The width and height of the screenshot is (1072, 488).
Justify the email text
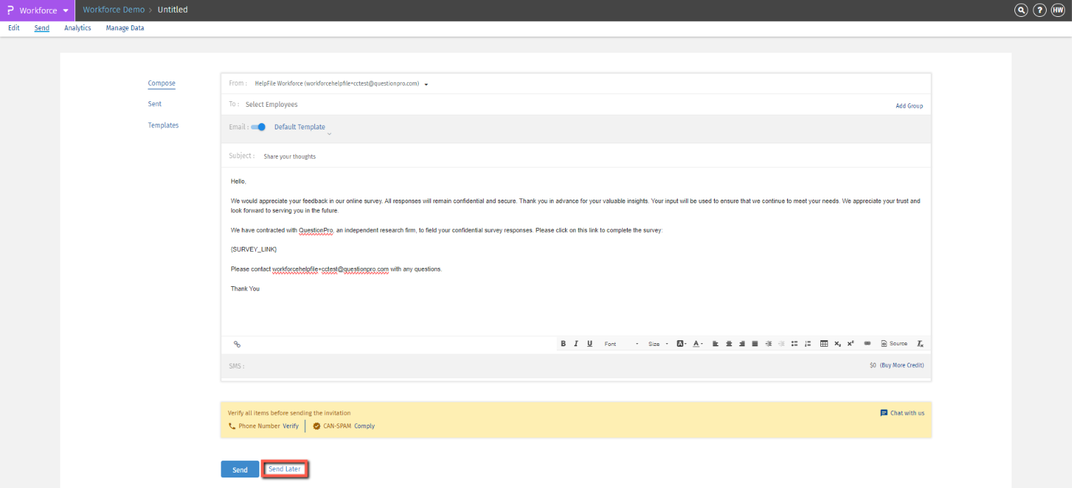coord(755,343)
